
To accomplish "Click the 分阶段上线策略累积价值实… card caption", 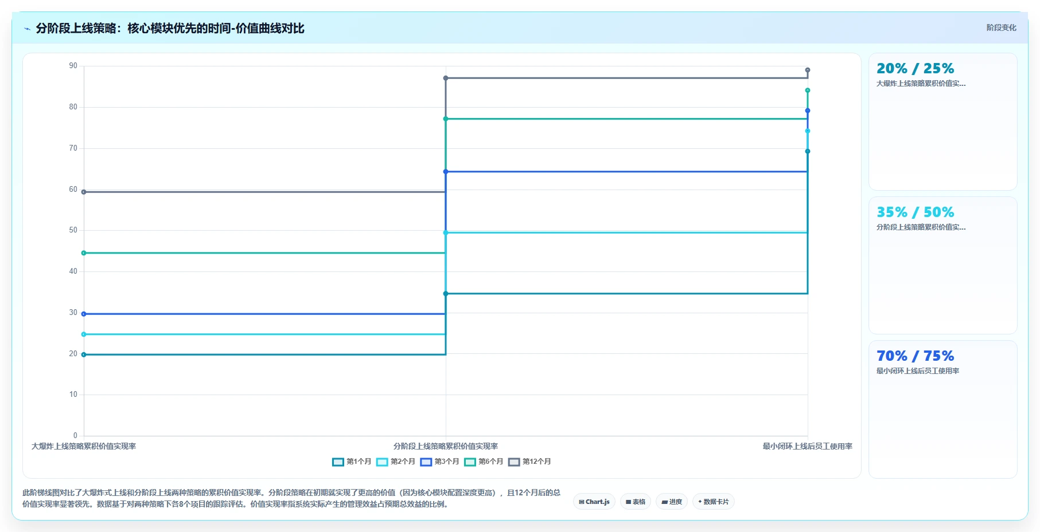I will tap(921, 227).
